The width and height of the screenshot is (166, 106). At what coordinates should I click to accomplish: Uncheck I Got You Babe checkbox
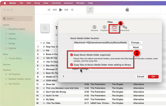pyautogui.click(x=44, y=103)
